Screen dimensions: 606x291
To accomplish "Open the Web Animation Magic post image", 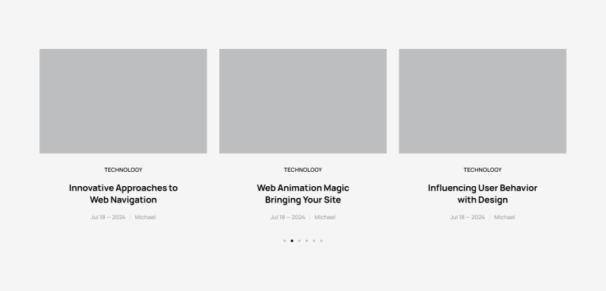I will point(303,101).
